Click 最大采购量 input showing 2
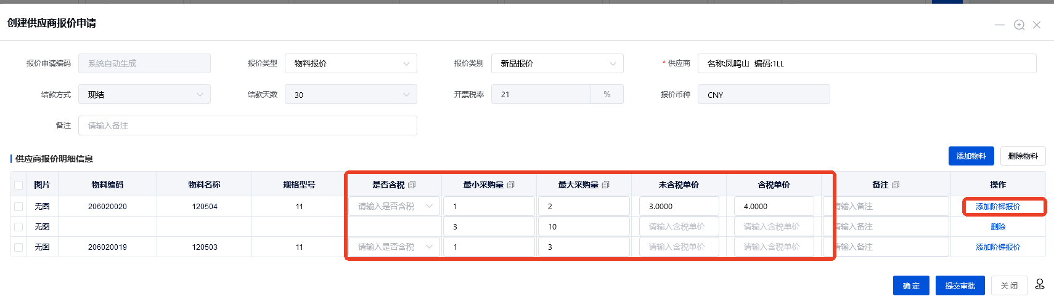 click(584, 206)
